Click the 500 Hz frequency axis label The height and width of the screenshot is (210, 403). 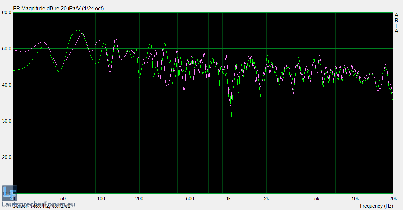pos(190,199)
